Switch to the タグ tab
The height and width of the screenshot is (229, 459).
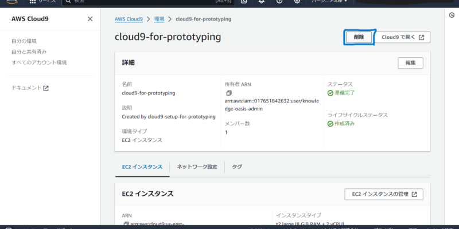(236, 167)
